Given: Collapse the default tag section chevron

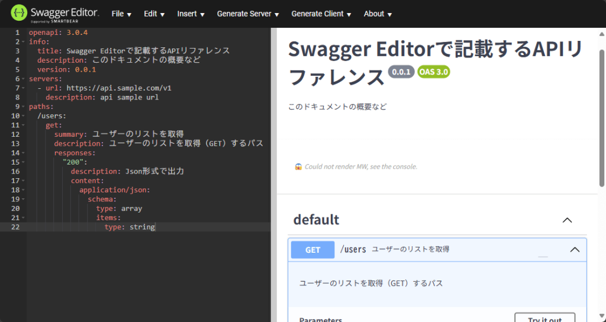Looking at the screenshot, I should (x=567, y=220).
